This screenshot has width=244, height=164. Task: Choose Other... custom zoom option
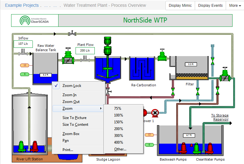(x=120, y=149)
